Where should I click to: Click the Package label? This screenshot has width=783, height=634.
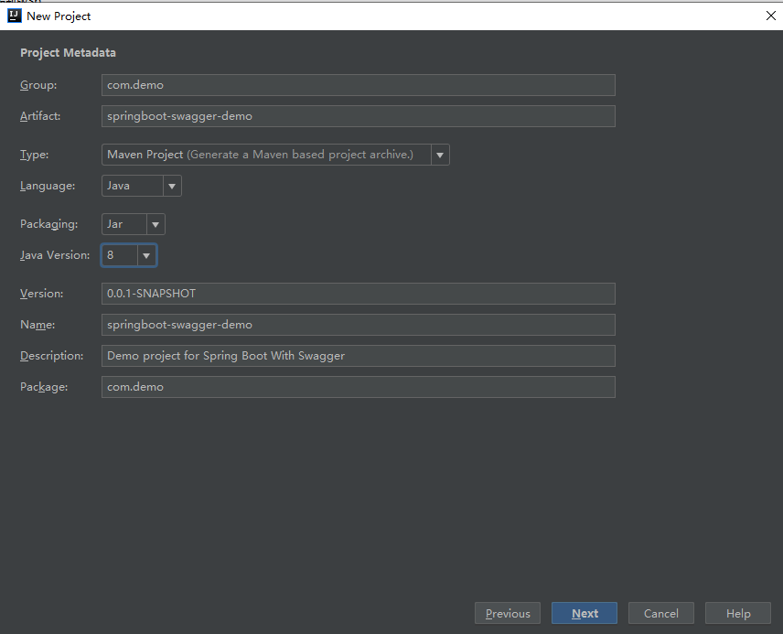tap(44, 387)
